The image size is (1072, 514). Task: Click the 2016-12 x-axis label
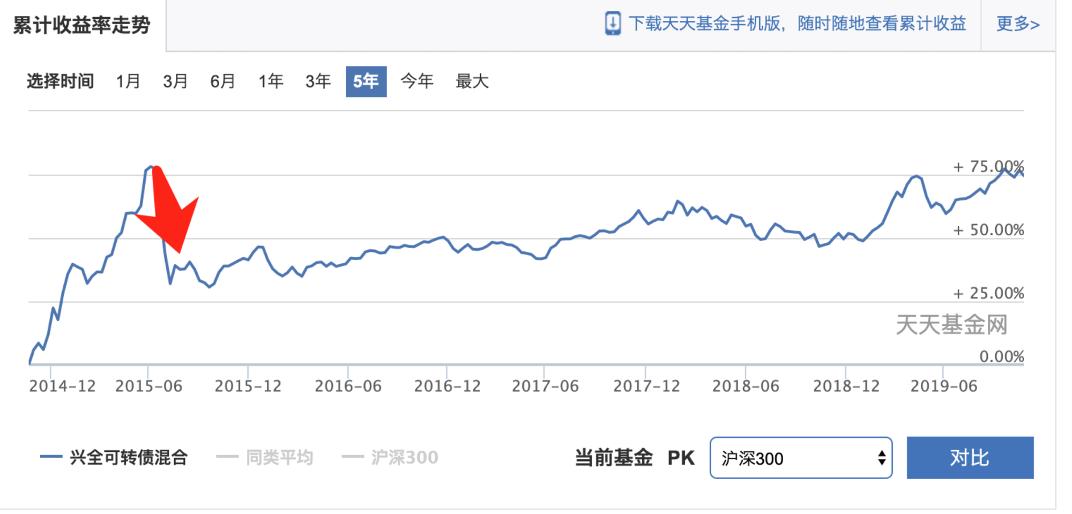447,386
